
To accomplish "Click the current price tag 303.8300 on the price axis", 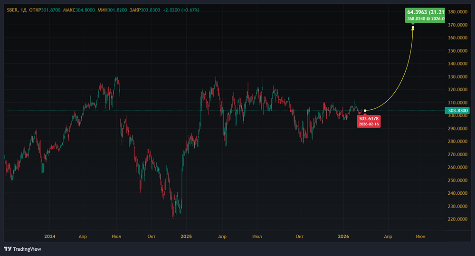I will click(457, 111).
